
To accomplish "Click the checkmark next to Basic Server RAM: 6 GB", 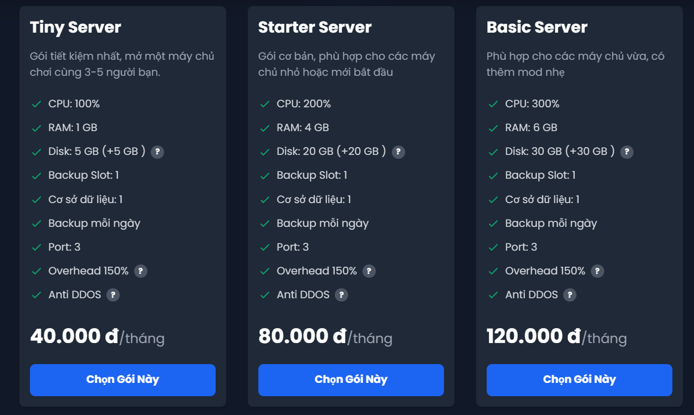I will tap(493, 128).
